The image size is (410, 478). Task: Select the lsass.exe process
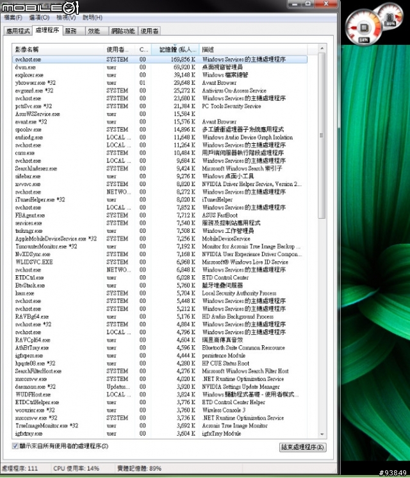click(x=160, y=293)
